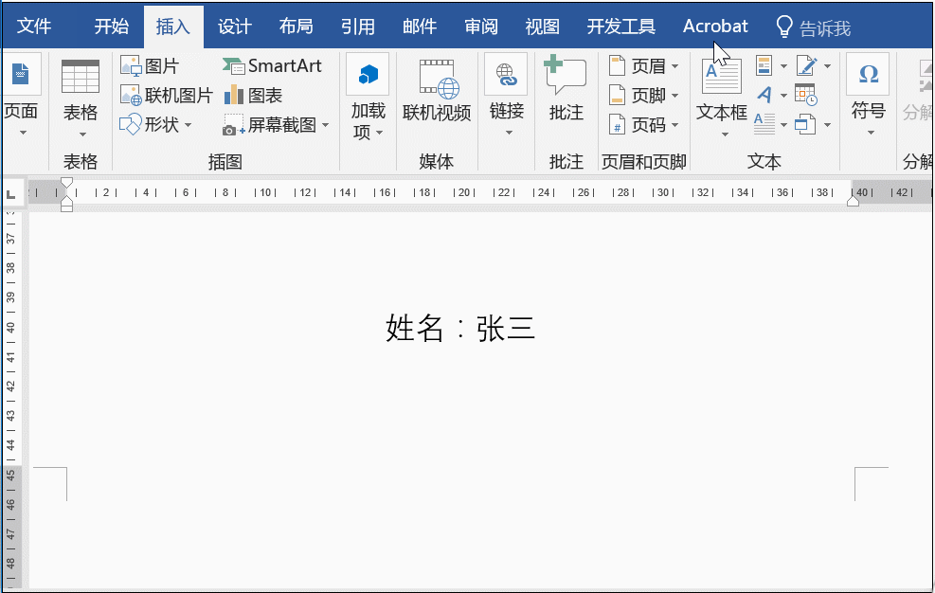935x593 pixels.
Task: Click the insert Object icon
Action: click(x=805, y=125)
